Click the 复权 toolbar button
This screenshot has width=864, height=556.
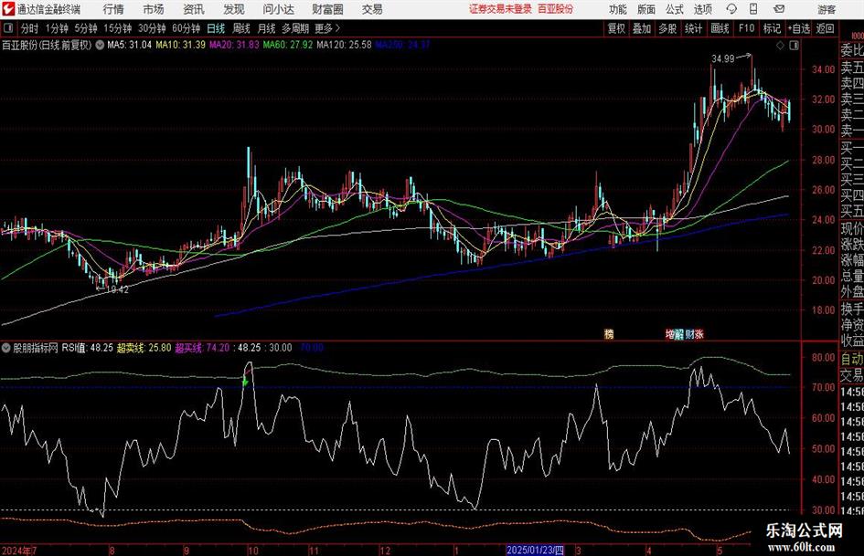point(616,28)
